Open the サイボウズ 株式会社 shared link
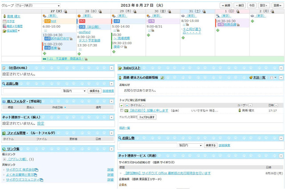The image size is (285, 190). 20,169
